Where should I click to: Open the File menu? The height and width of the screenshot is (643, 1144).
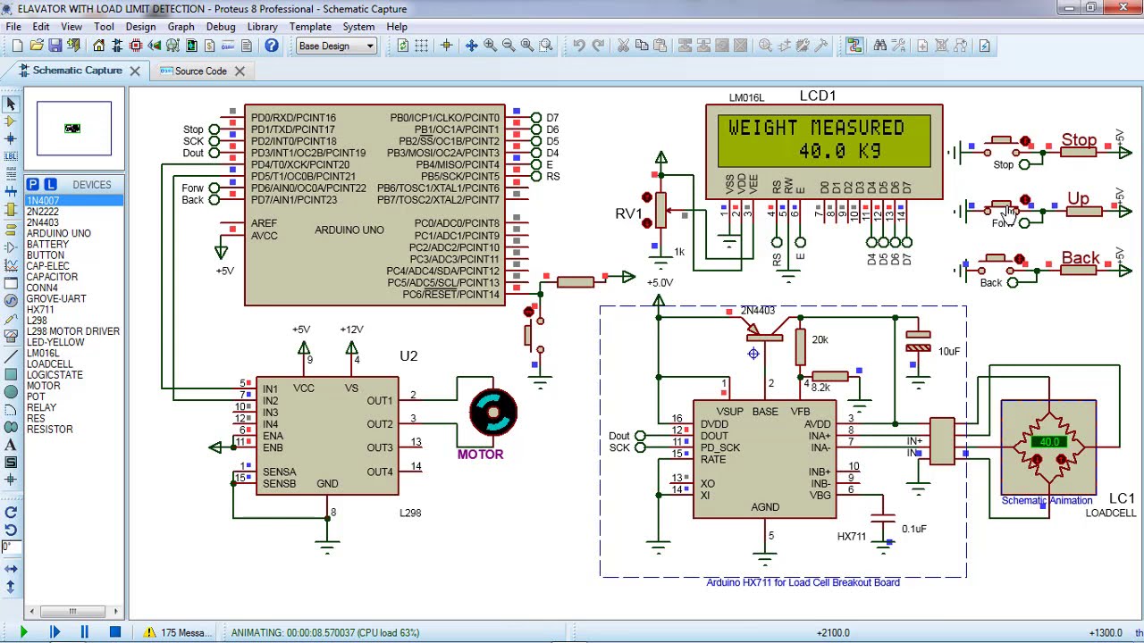[x=13, y=27]
